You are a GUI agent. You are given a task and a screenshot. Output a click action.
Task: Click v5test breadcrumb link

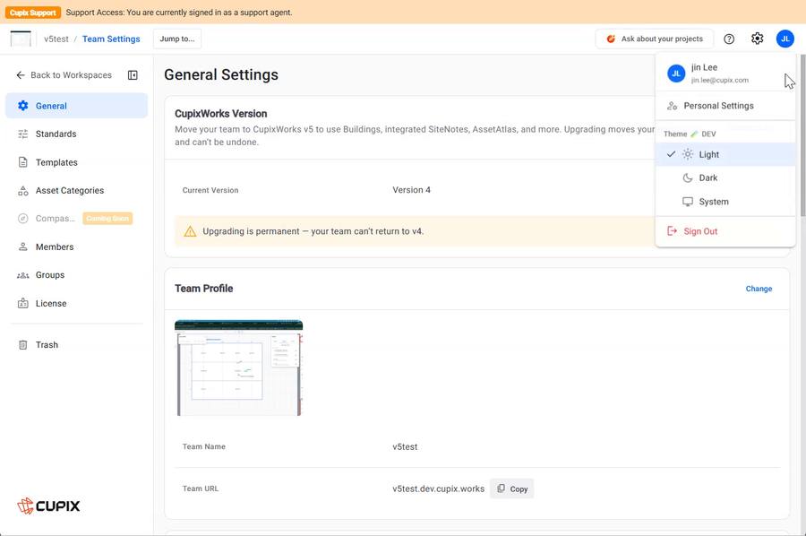(x=56, y=39)
